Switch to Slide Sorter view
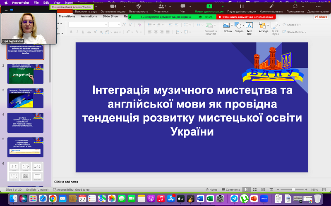The height and width of the screenshot is (206, 331). point(255,190)
